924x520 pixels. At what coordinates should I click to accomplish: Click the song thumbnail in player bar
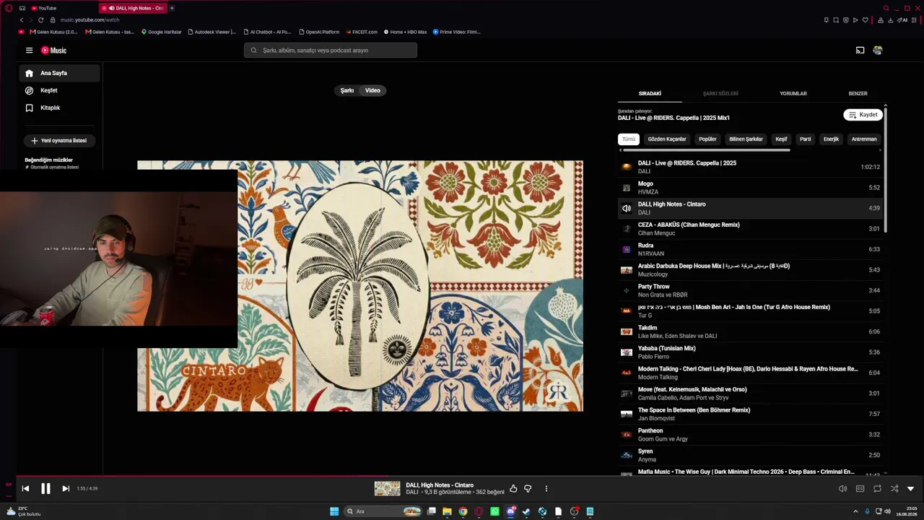(387, 489)
